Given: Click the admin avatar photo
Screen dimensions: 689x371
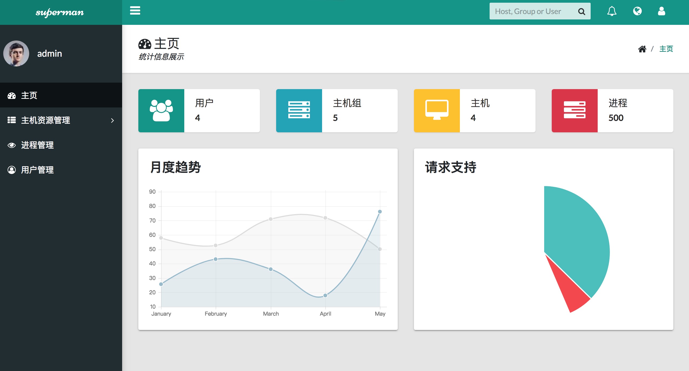Looking at the screenshot, I should [x=16, y=53].
